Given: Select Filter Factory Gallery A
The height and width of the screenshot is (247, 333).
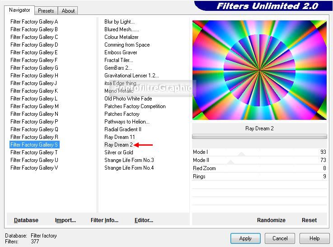Looking at the screenshot, I should pos(34,22).
